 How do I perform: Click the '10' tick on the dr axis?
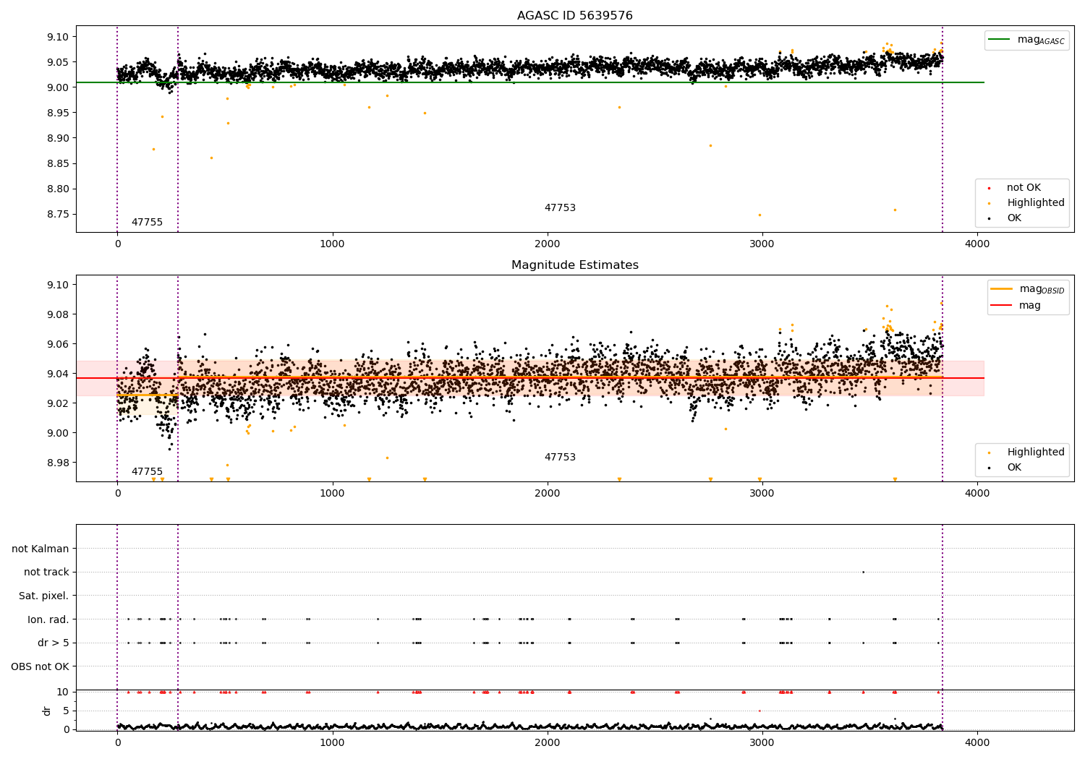pyautogui.click(x=64, y=692)
